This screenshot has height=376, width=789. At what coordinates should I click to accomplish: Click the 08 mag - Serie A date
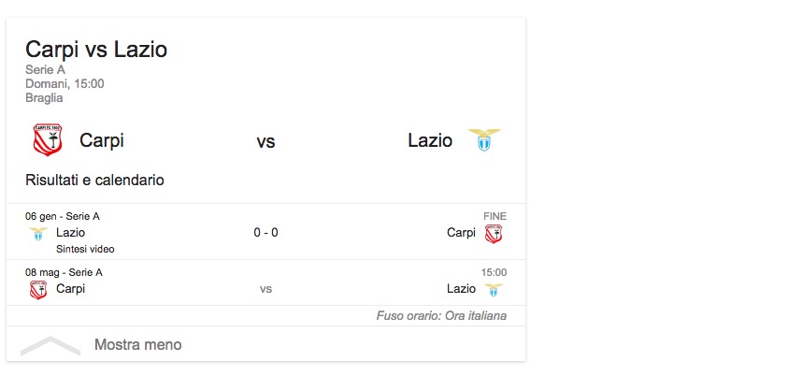[65, 272]
